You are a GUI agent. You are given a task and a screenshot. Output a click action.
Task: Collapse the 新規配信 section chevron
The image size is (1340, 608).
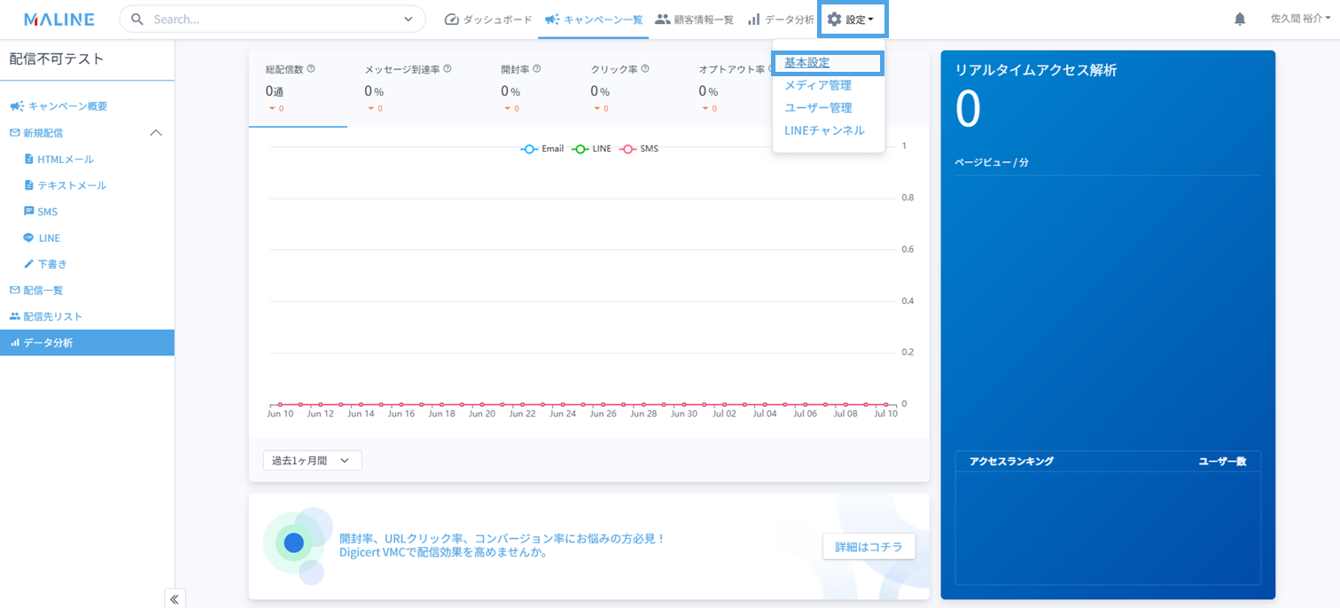(x=156, y=133)
